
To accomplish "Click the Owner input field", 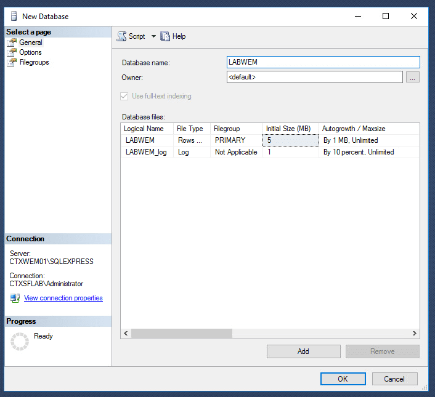I will pos(315,77).
